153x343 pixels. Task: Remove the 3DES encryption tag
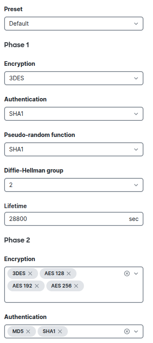click(30, 273)
